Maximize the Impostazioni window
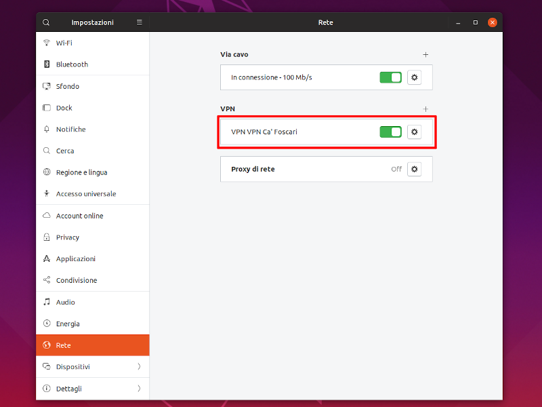This screenshot has width=542, height=407. pos(476,22)
